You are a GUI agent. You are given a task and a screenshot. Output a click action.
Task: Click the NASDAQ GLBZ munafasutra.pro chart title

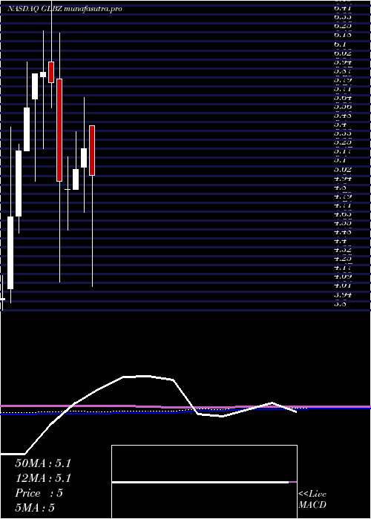pyautogui.click(x=65, y=9)
